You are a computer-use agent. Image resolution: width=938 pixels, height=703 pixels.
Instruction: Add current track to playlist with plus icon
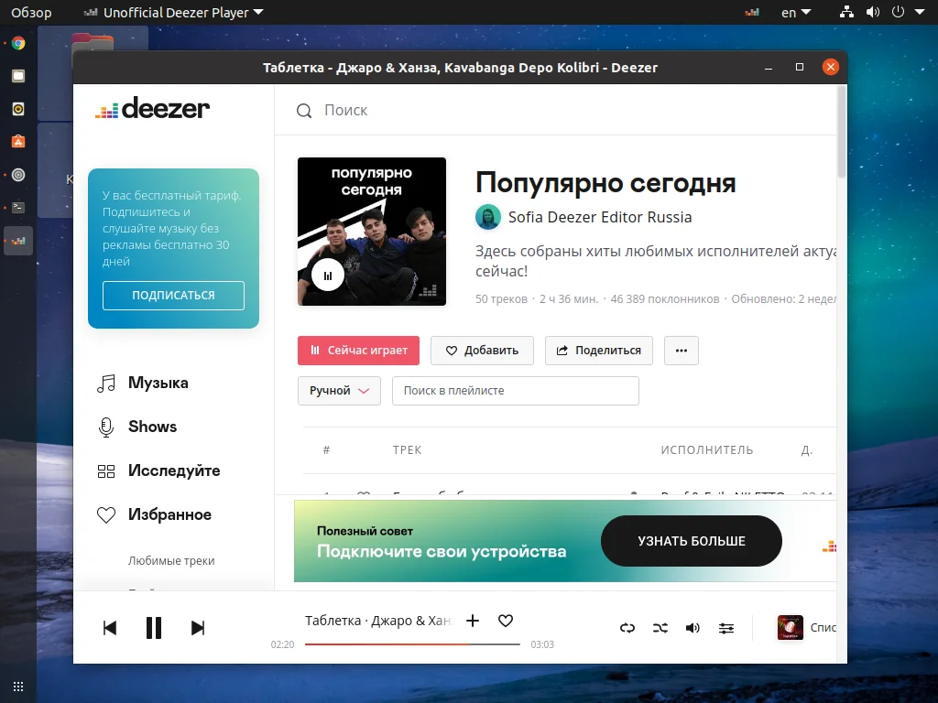473,621
